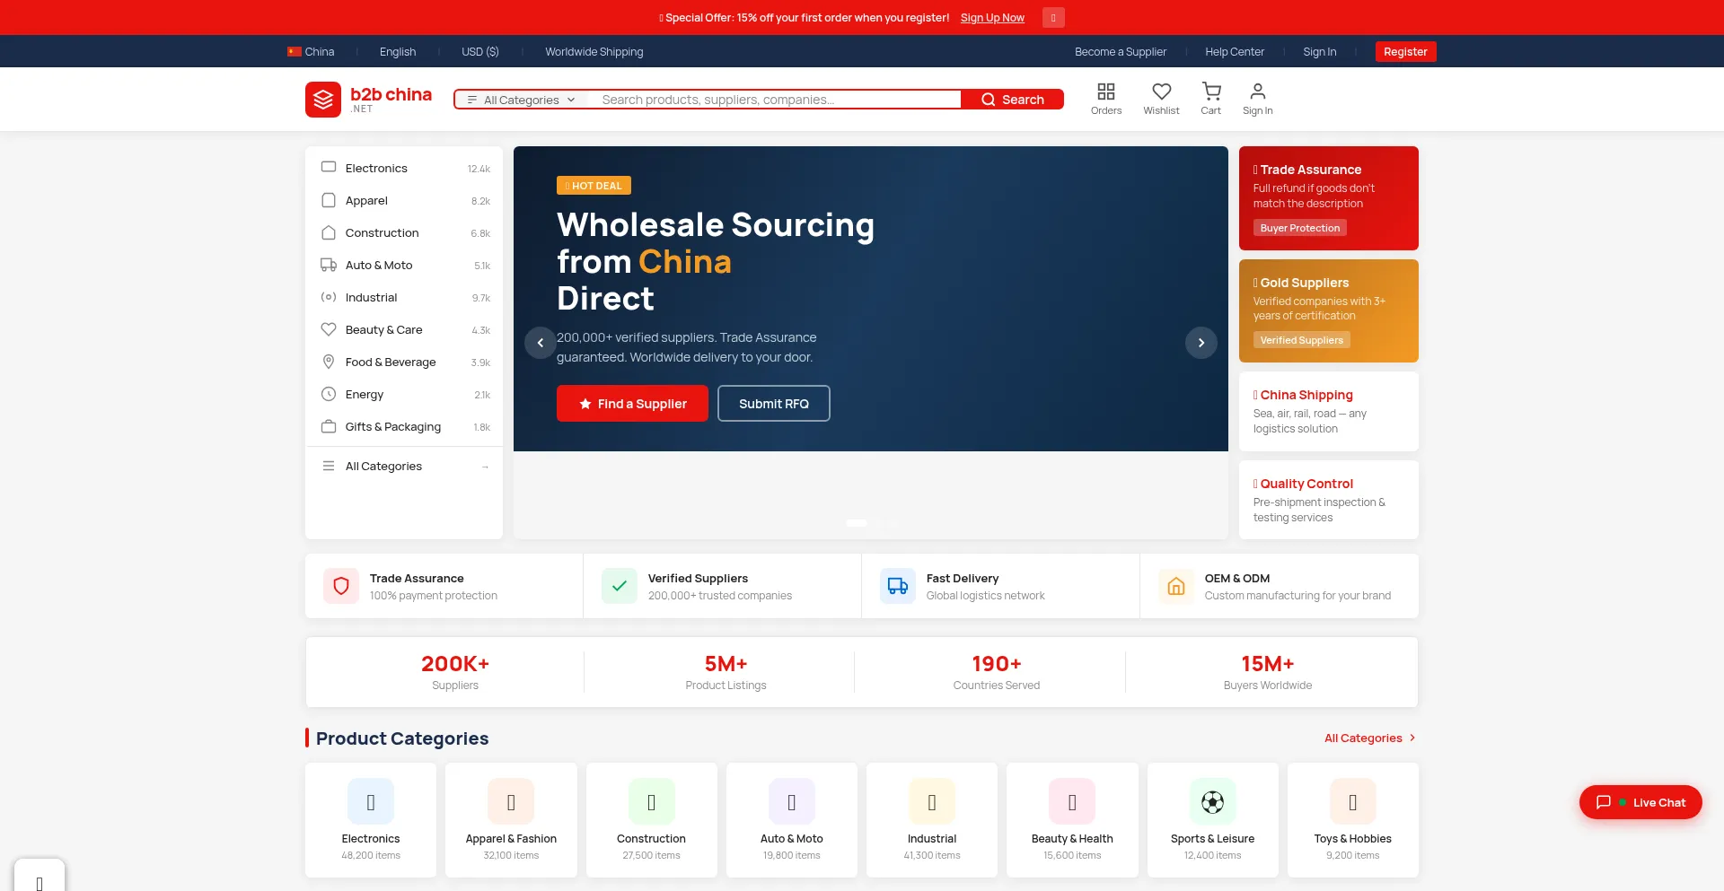The image size is (1724, 891).
Task: Open the Apparel & Fashion category card
Action: tap(511, 820)
